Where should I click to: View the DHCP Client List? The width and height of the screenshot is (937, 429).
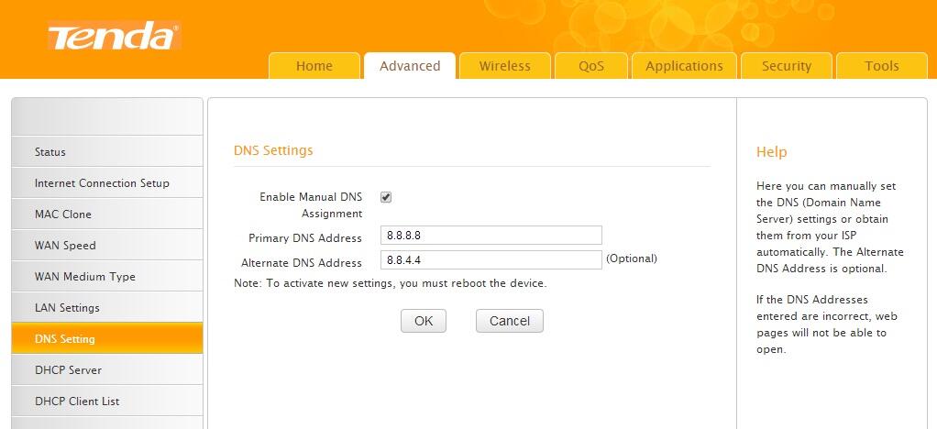coord(107,401)
